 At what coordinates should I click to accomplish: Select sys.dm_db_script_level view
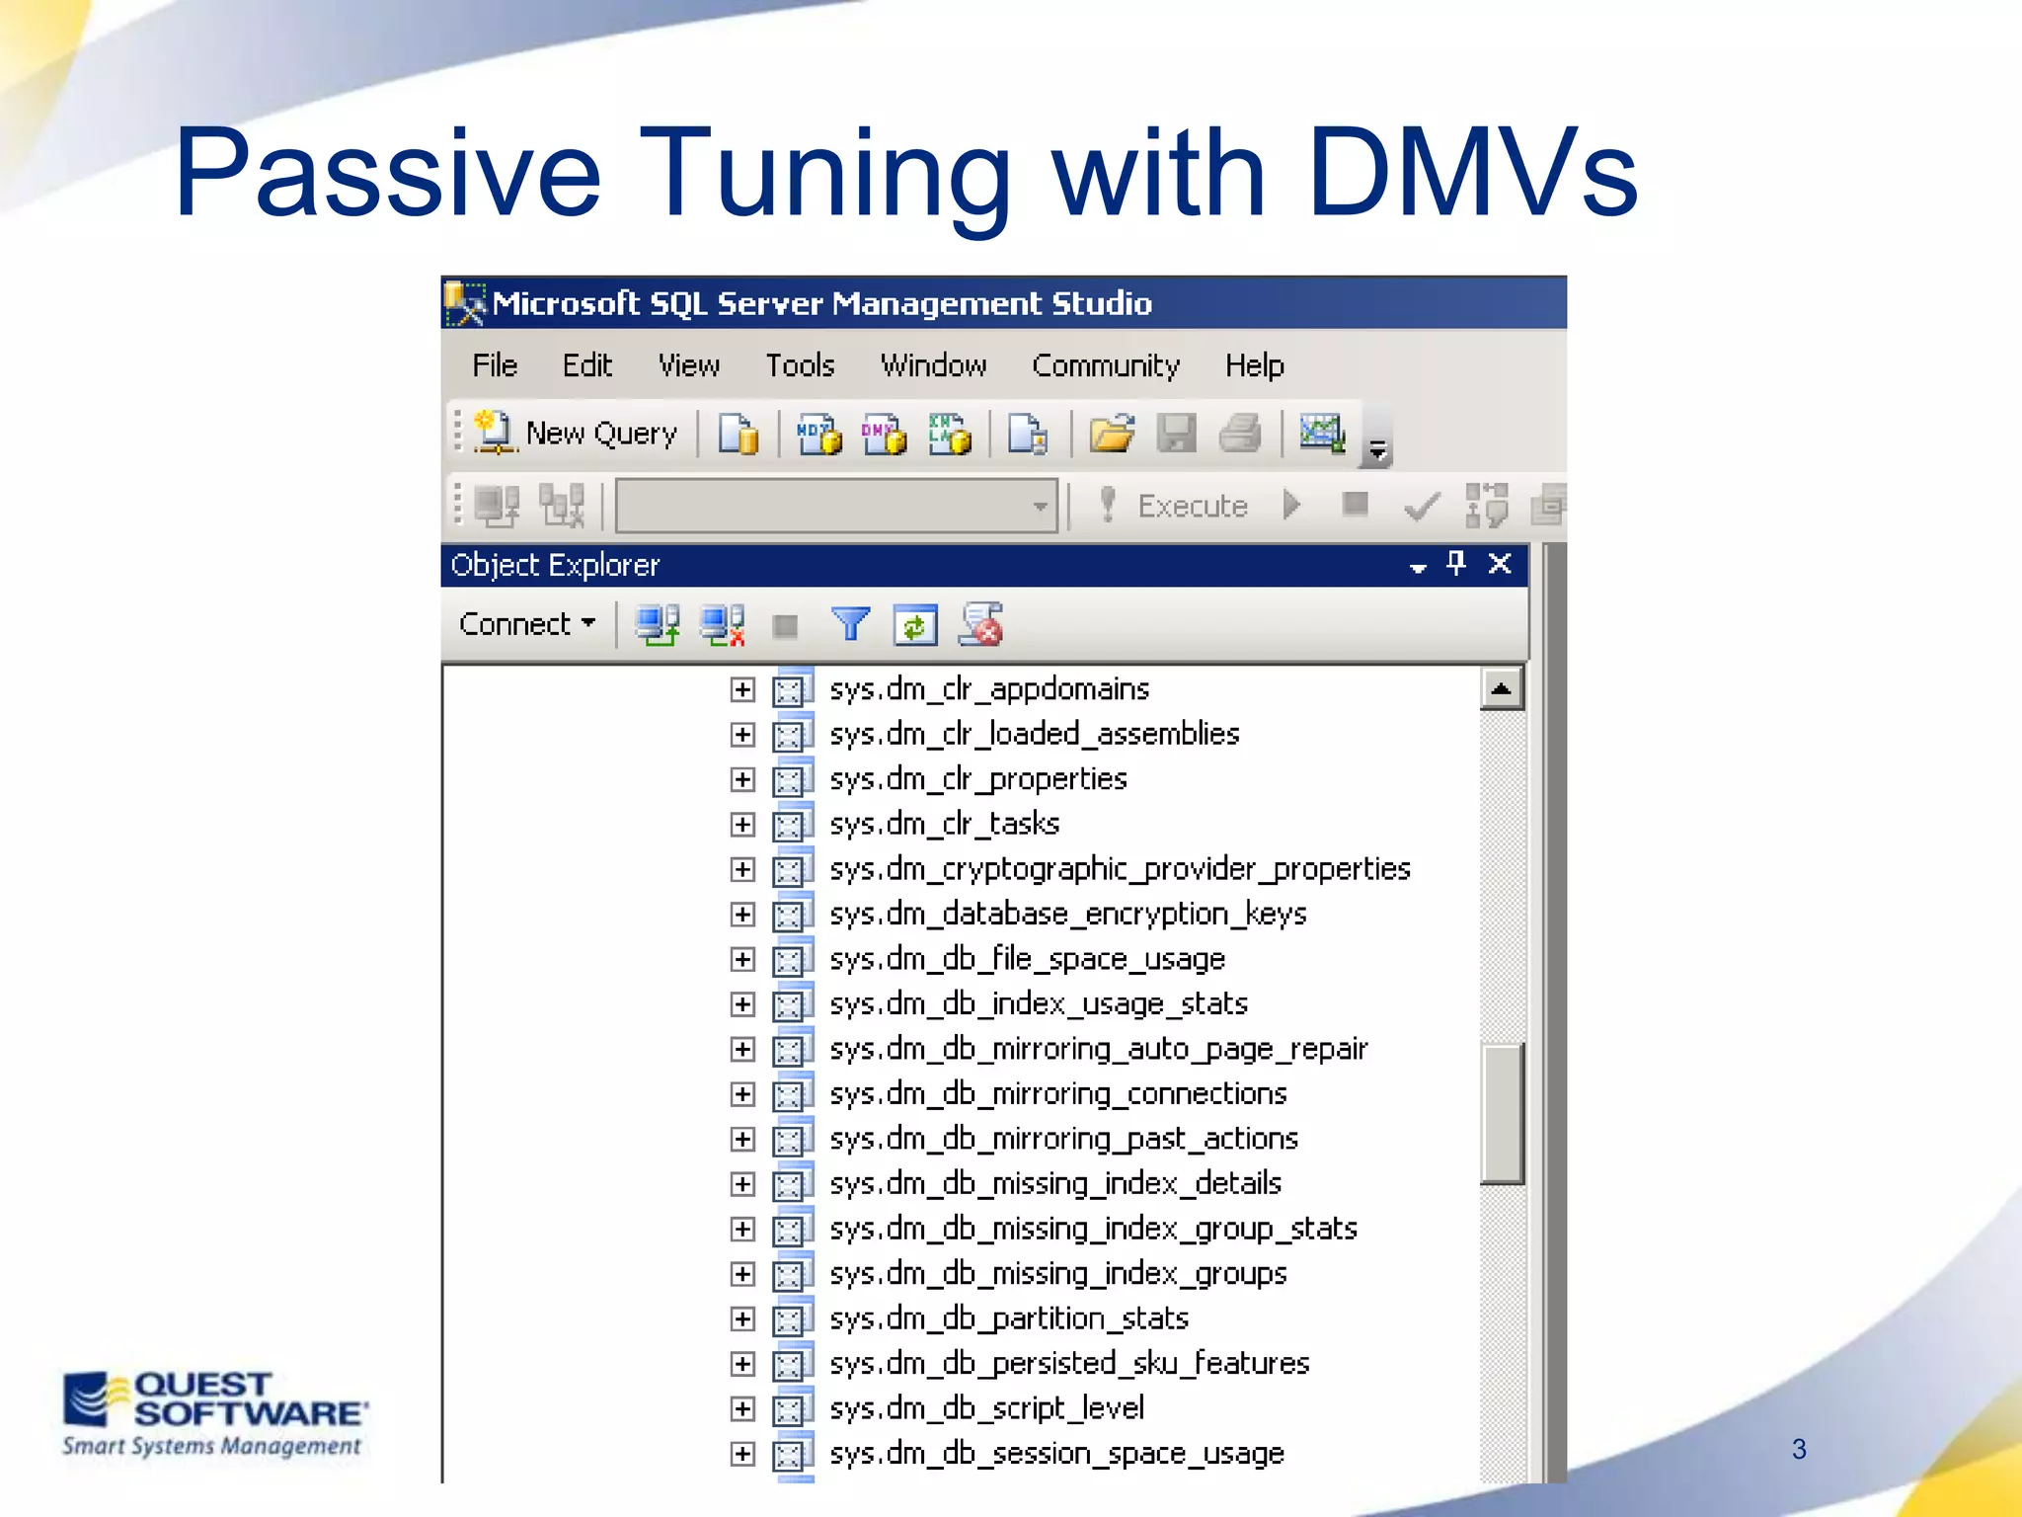click(986, 1408)
